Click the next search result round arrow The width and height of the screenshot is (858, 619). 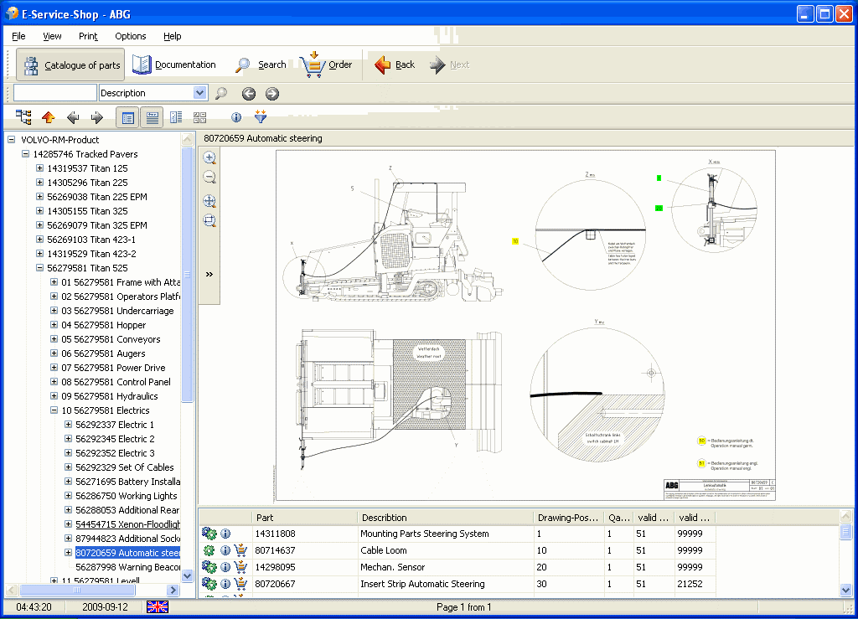(272, 94)
